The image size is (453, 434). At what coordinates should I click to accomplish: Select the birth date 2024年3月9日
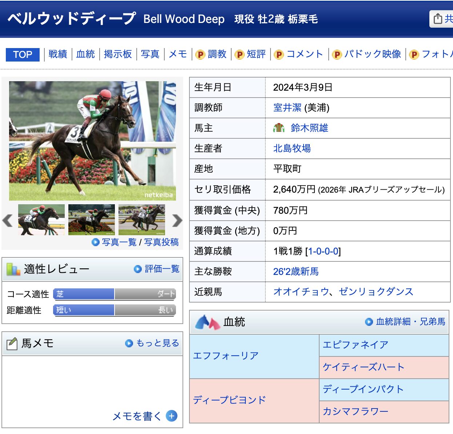[x=303, y=87]
